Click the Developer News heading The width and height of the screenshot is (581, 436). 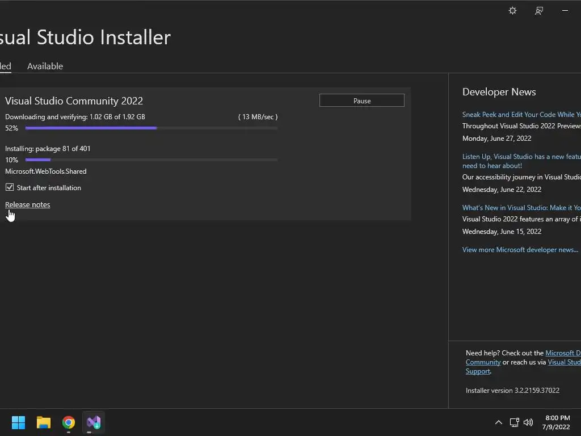499,92
